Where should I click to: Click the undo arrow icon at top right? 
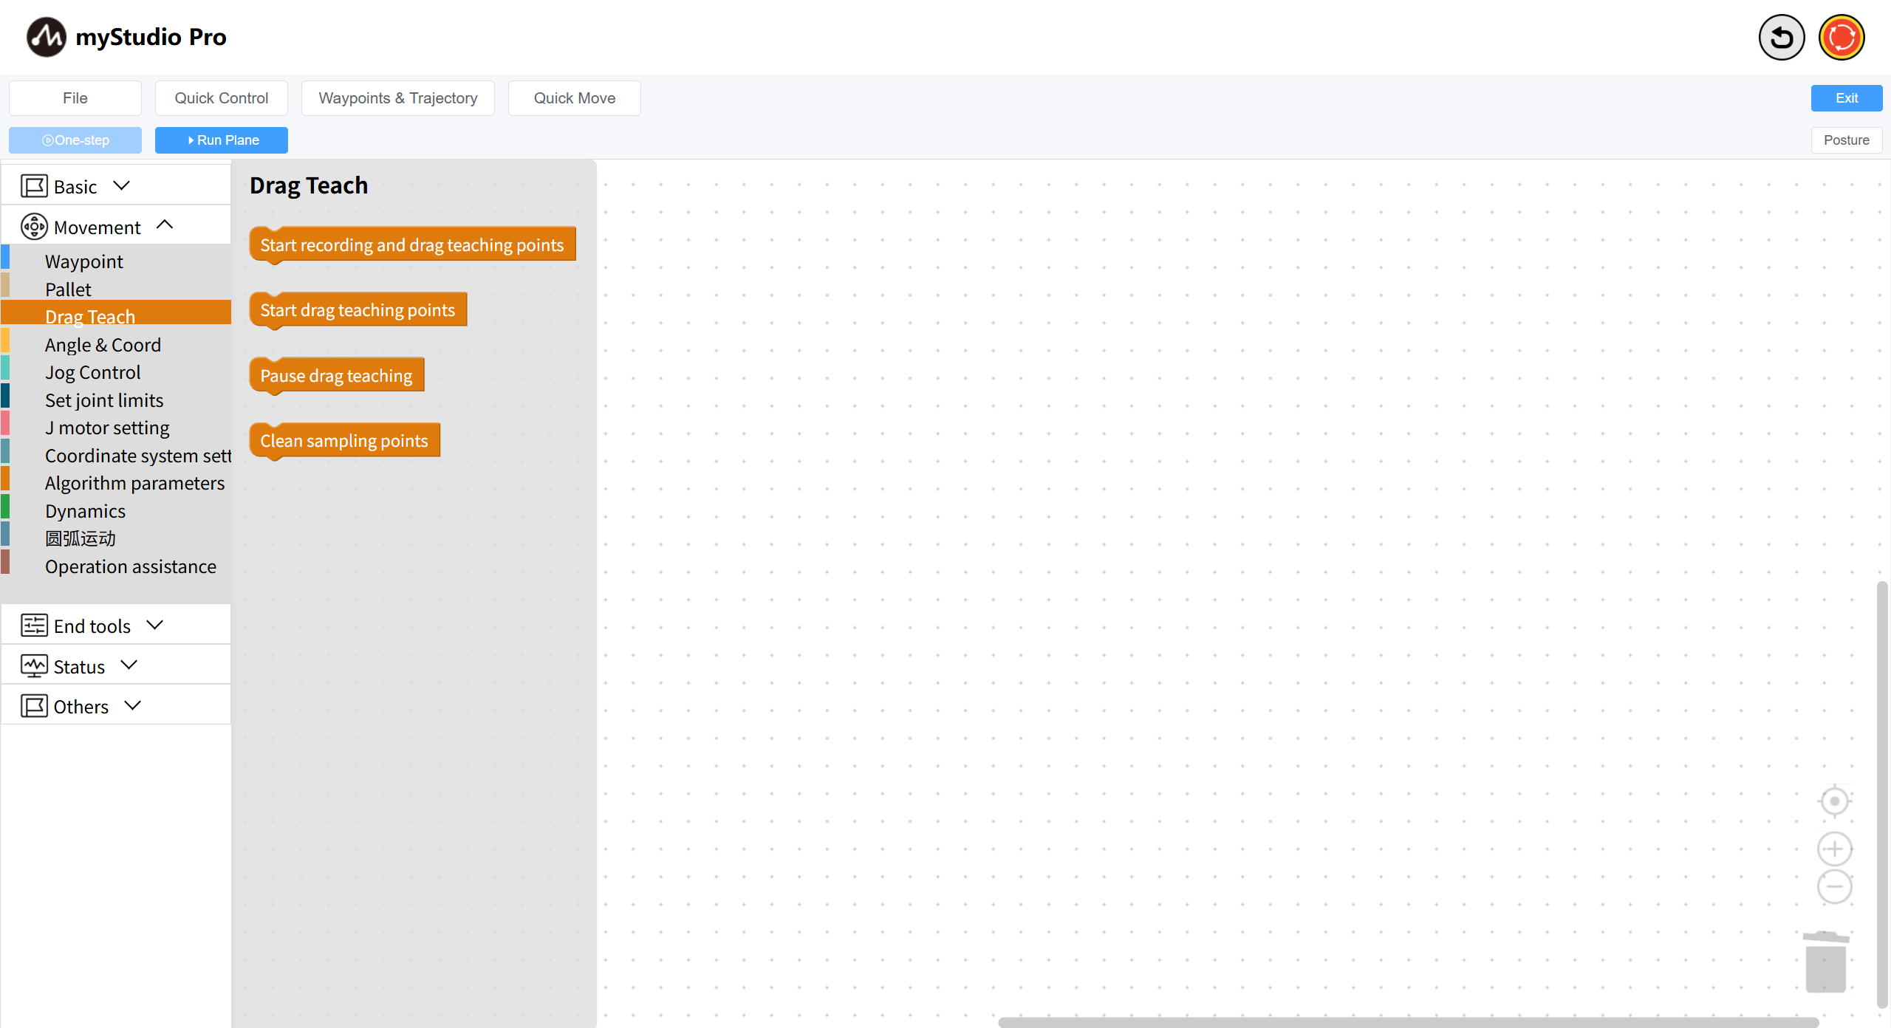click(1781, 37)
